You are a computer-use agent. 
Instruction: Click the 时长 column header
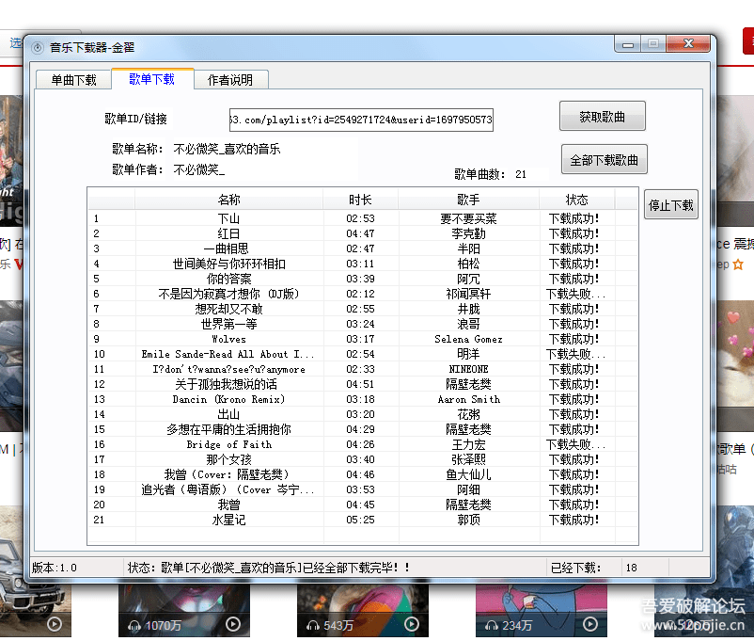(360, 200)
